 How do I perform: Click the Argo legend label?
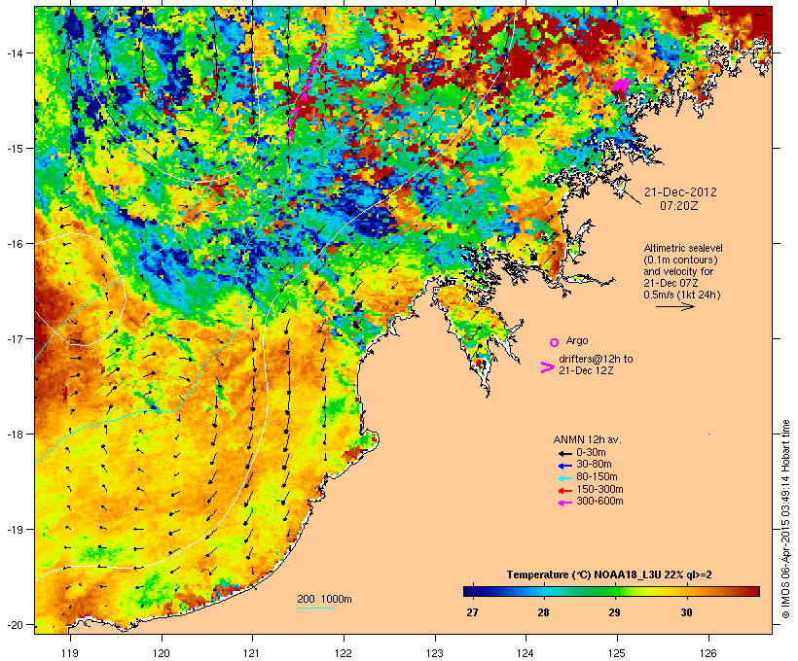coord(577,340)
